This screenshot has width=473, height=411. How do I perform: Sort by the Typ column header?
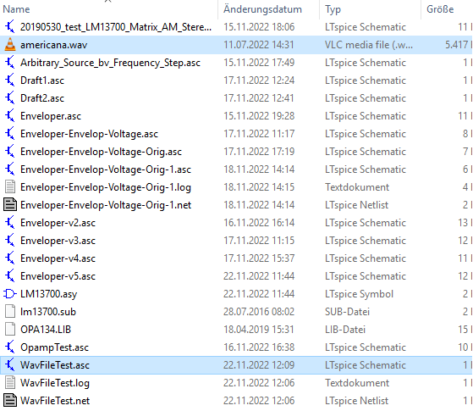tap(333, 9)
